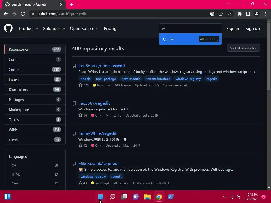Select the Issues search category
The width and height of the screenshot is (271, 203).
(x=35, y=79)
